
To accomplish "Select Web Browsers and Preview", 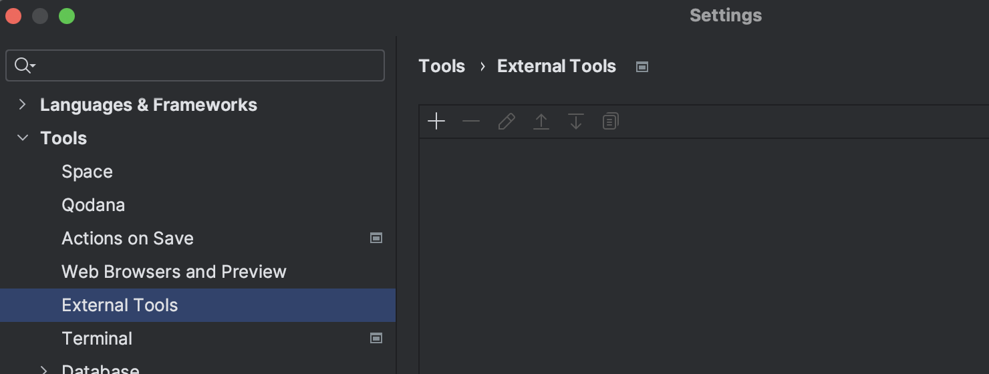I will (x=174, y=272).
